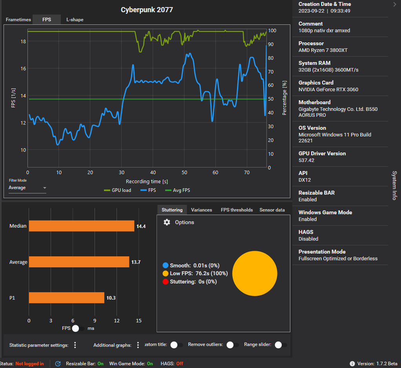Select the FPS chart tab

click(47, 20)
